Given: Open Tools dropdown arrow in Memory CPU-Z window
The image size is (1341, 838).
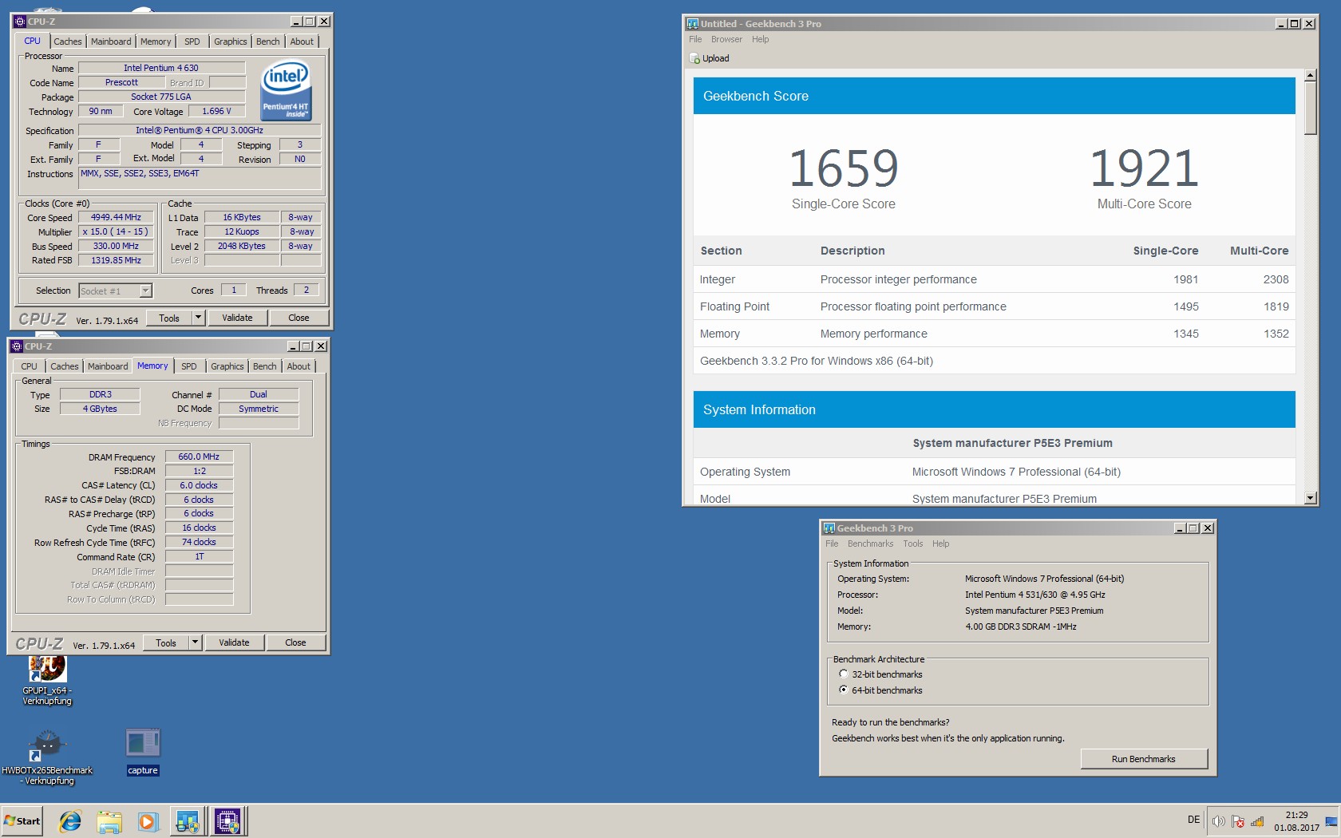Looking at the screenshot, I should pos(196,642).
